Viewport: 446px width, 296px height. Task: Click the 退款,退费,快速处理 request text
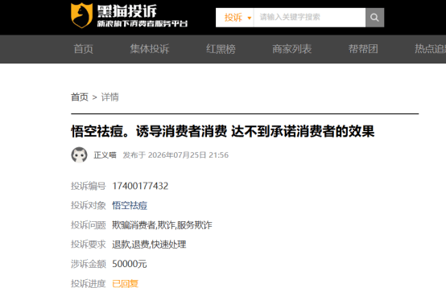pyautogui.click(x=149, y=245)
